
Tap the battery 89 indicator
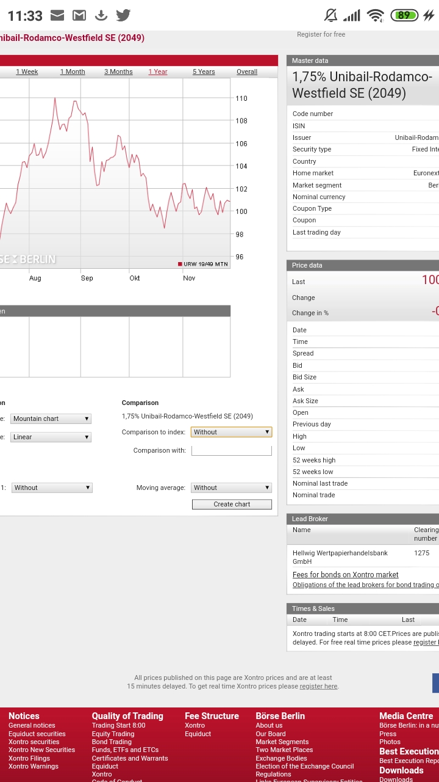click(404, 15)
